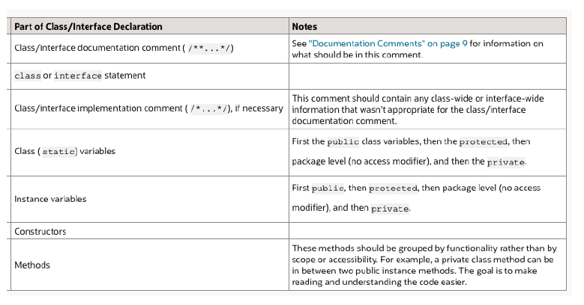Click the class keyword in statement row
Viewport: 584px width, 305px height.
click(x=28, y=76)
